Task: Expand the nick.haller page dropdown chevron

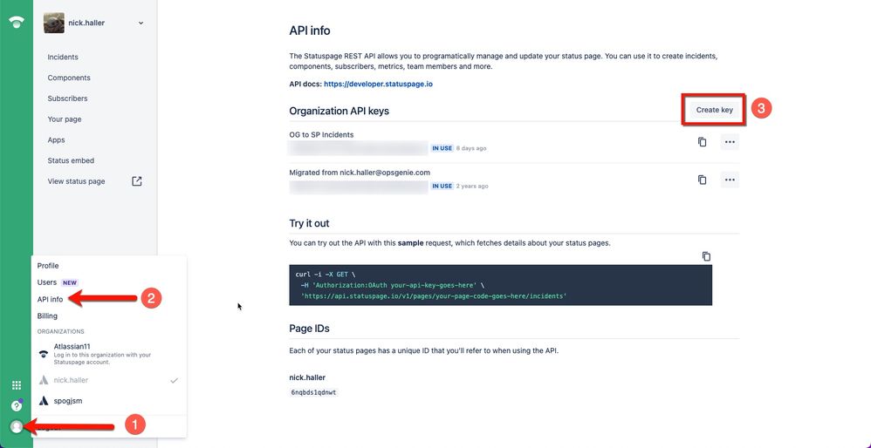Action: click(141, 24)
